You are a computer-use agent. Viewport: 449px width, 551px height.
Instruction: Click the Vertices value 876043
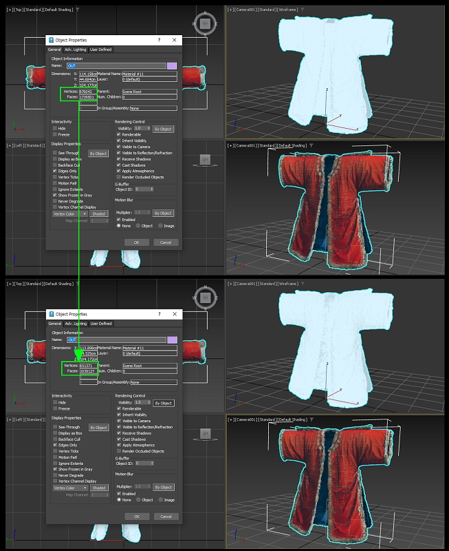88,92
